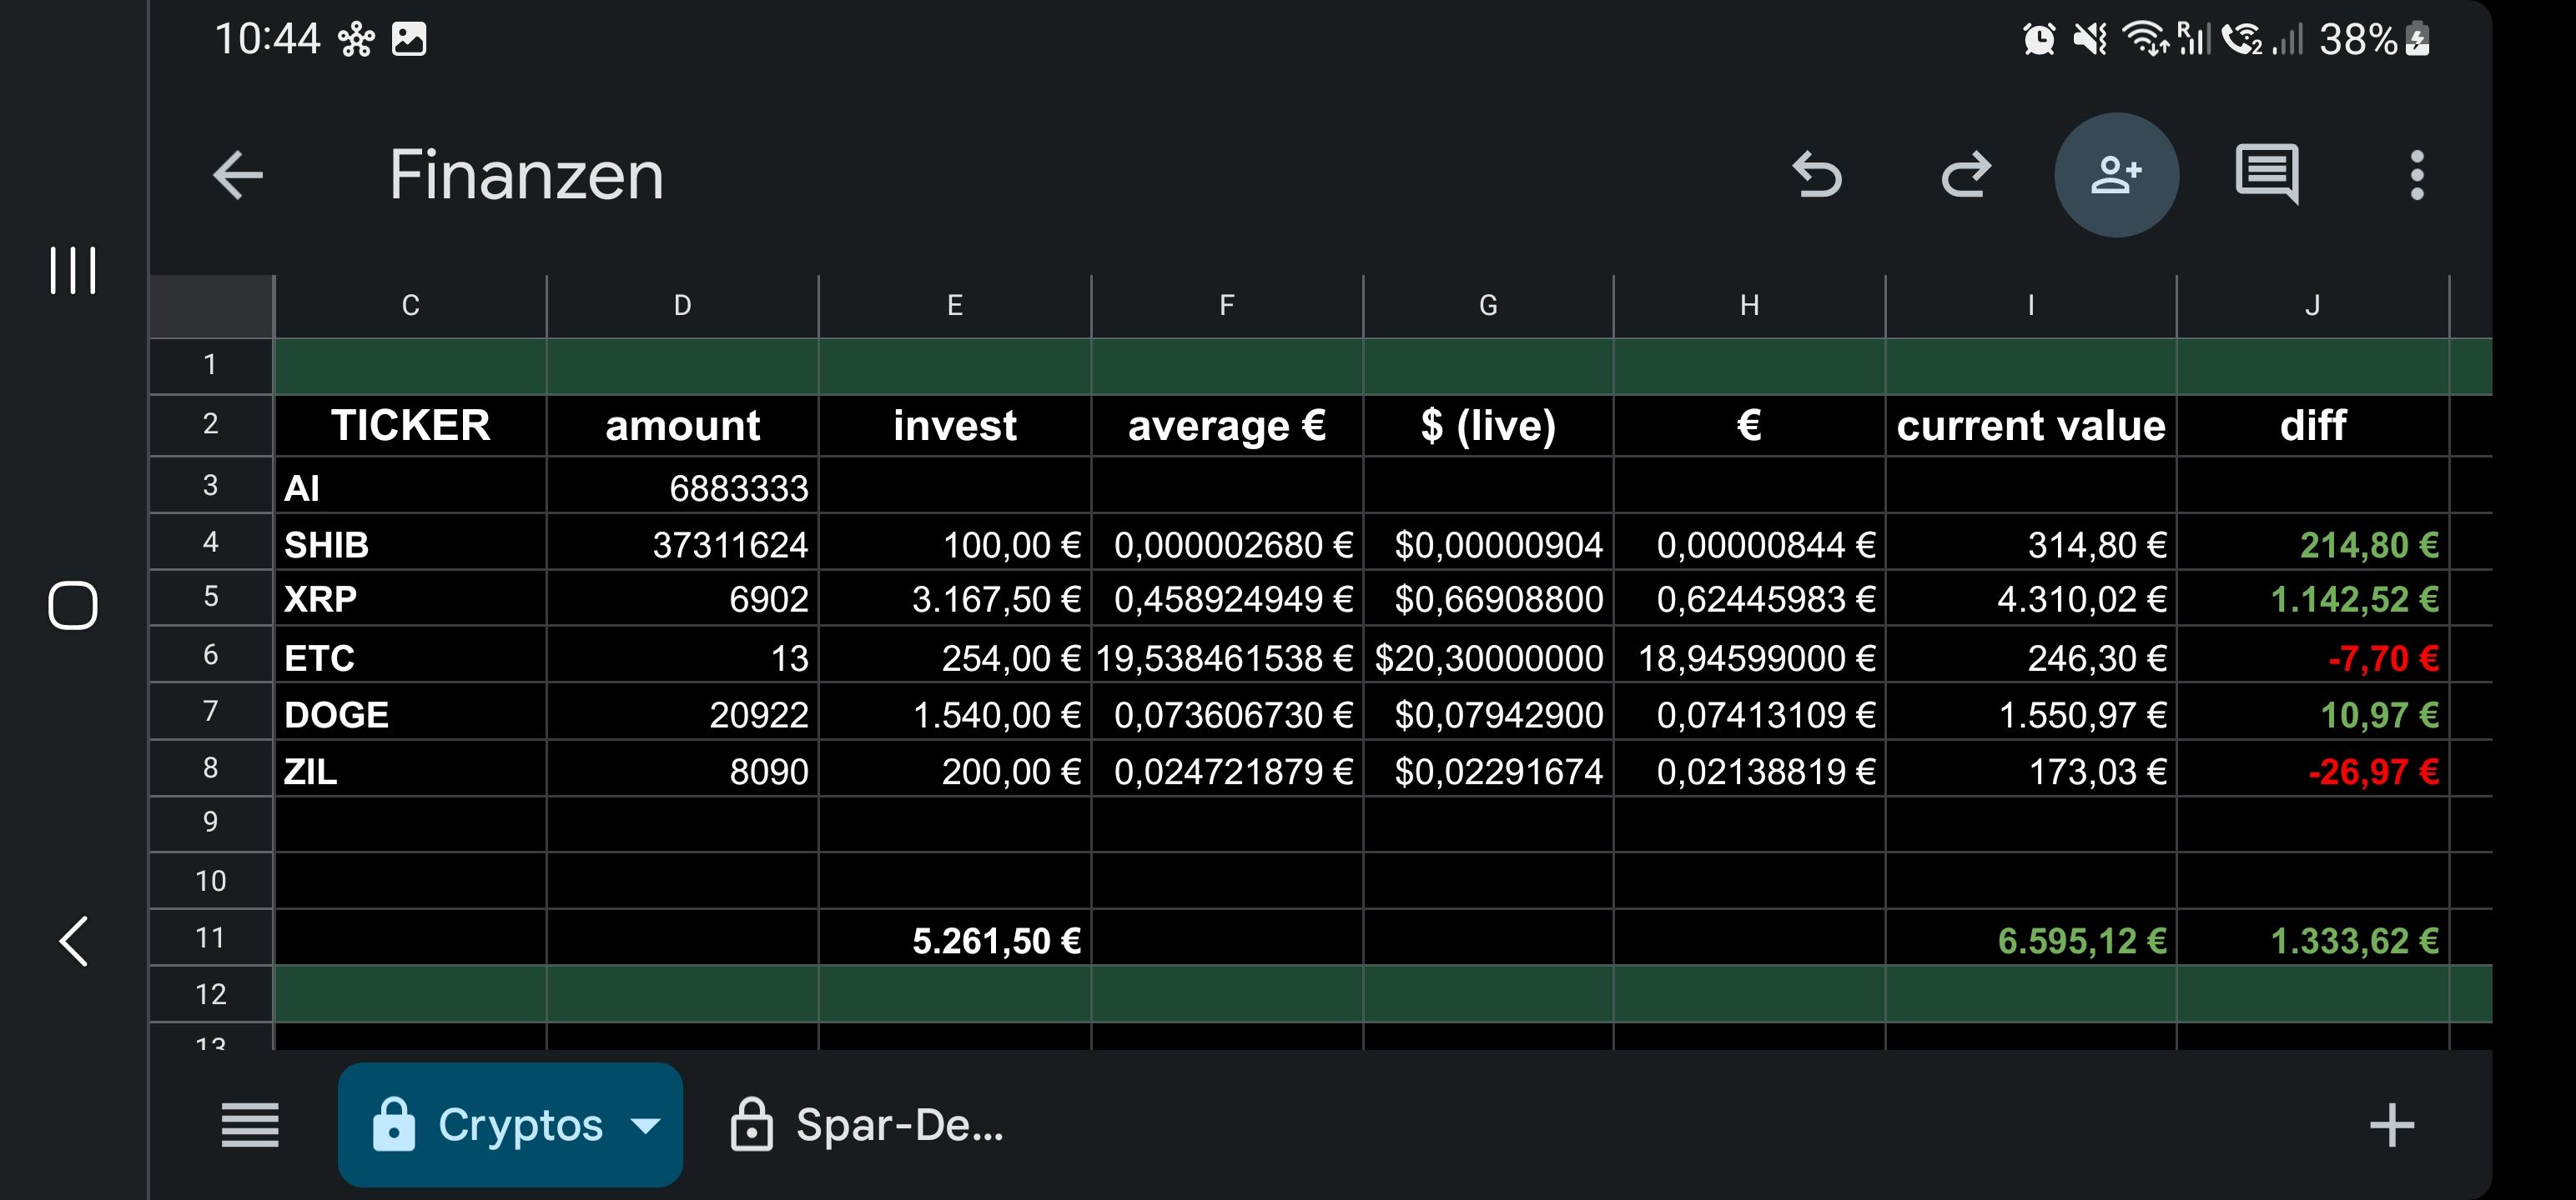Tap the select-all corner cell
The width and height of the screenshot is (2576, 1200).
[x=211, y=306]
